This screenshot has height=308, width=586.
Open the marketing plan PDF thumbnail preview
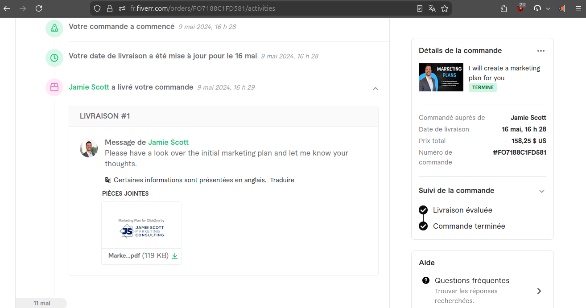[x=141, y=225]
